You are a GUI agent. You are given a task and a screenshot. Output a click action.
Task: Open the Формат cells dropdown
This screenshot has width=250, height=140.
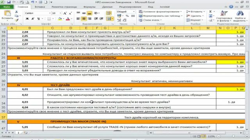(195, 20)
